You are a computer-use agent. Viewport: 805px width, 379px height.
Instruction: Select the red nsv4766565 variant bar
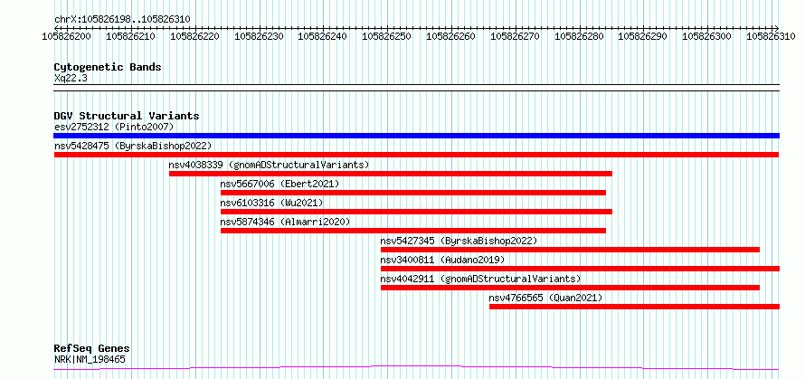635,307
